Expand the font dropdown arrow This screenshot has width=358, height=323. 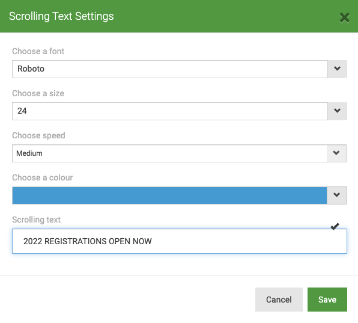(x=337, y=69)
